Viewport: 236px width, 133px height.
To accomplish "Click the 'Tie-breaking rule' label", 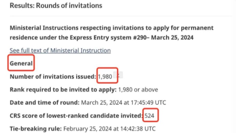I will tap(36, 129).
